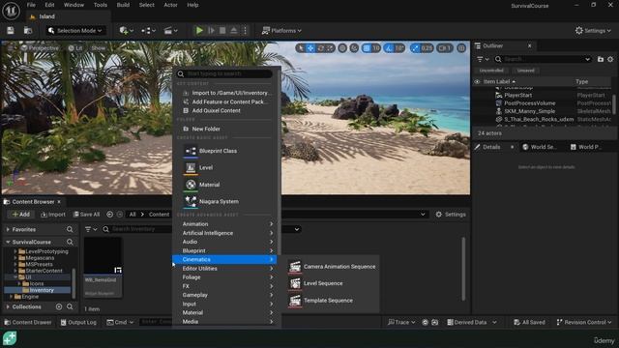This screenshot has height=348, width=619.
Task: Switch to the World Settings tab
Action: pos(539,147)
